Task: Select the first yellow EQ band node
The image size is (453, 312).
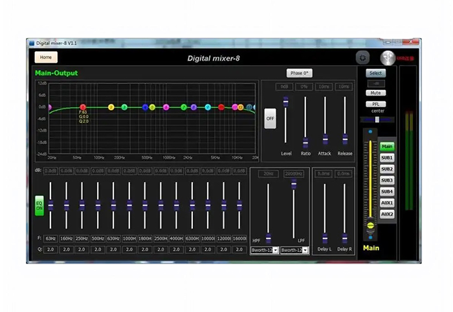Action: [x=111, y=107]
